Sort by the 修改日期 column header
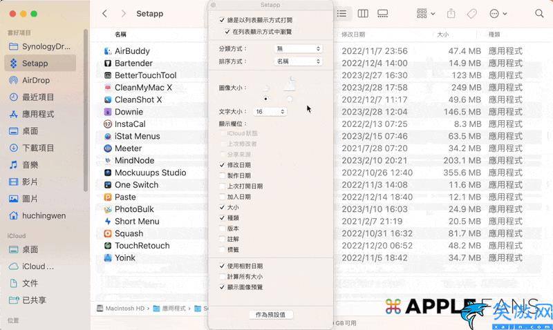 pyautogui.click(x=353, y=35)
